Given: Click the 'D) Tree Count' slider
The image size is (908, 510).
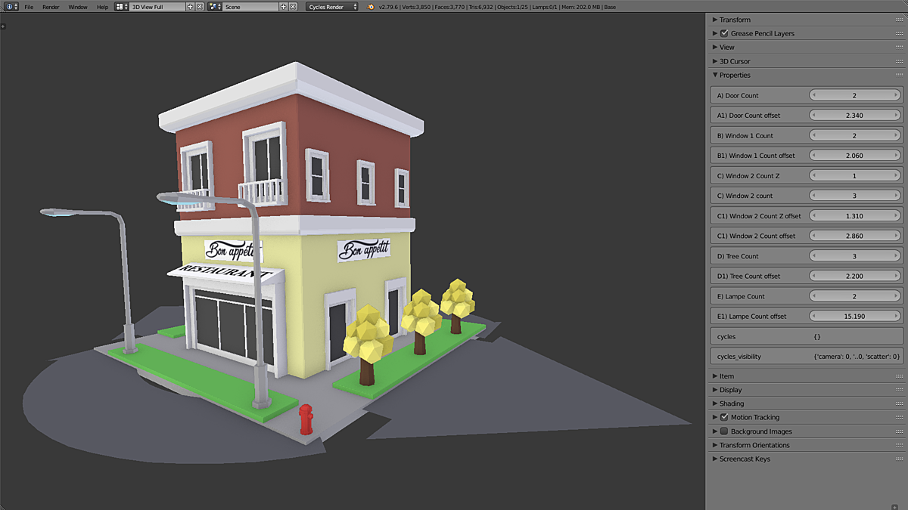Looking at the screenshot, I should click(854, 255).
